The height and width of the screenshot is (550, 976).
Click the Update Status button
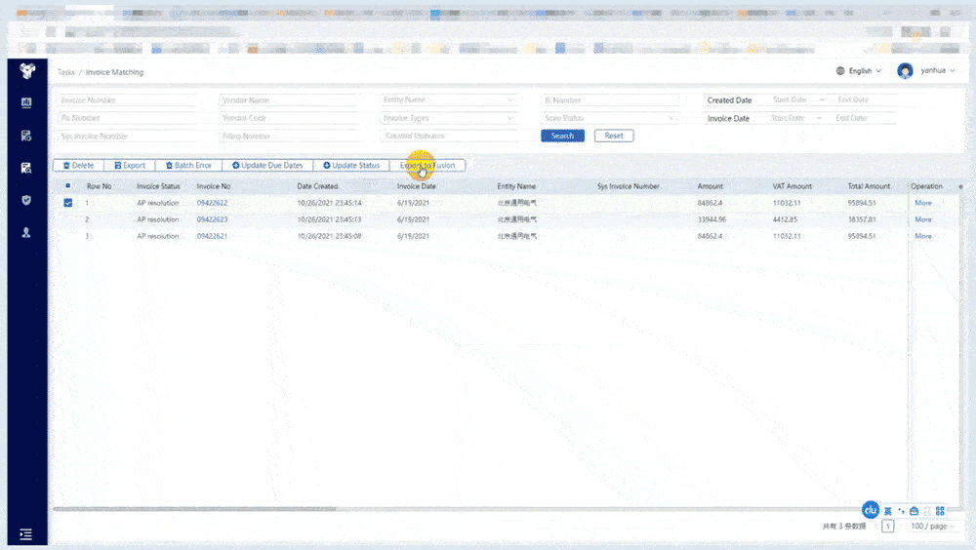(351, 166)
